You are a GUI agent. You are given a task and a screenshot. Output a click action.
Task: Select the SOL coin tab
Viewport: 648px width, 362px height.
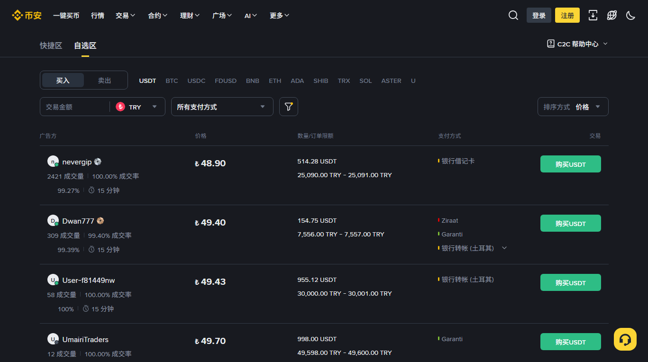tap(365, 81)
